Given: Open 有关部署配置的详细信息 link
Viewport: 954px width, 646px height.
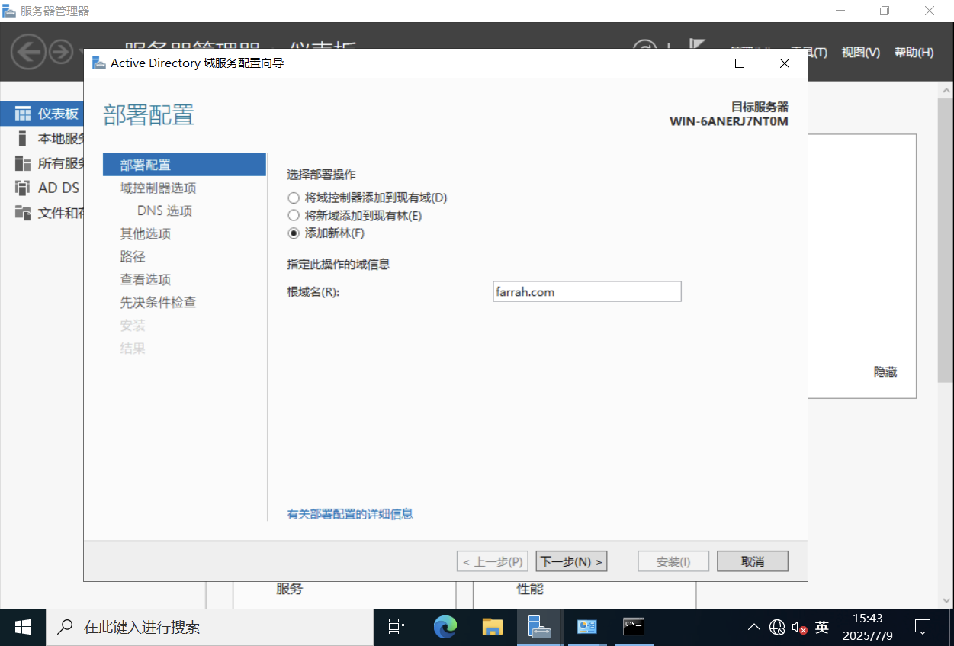Looking at the screenshot, I should coord(350,514).
